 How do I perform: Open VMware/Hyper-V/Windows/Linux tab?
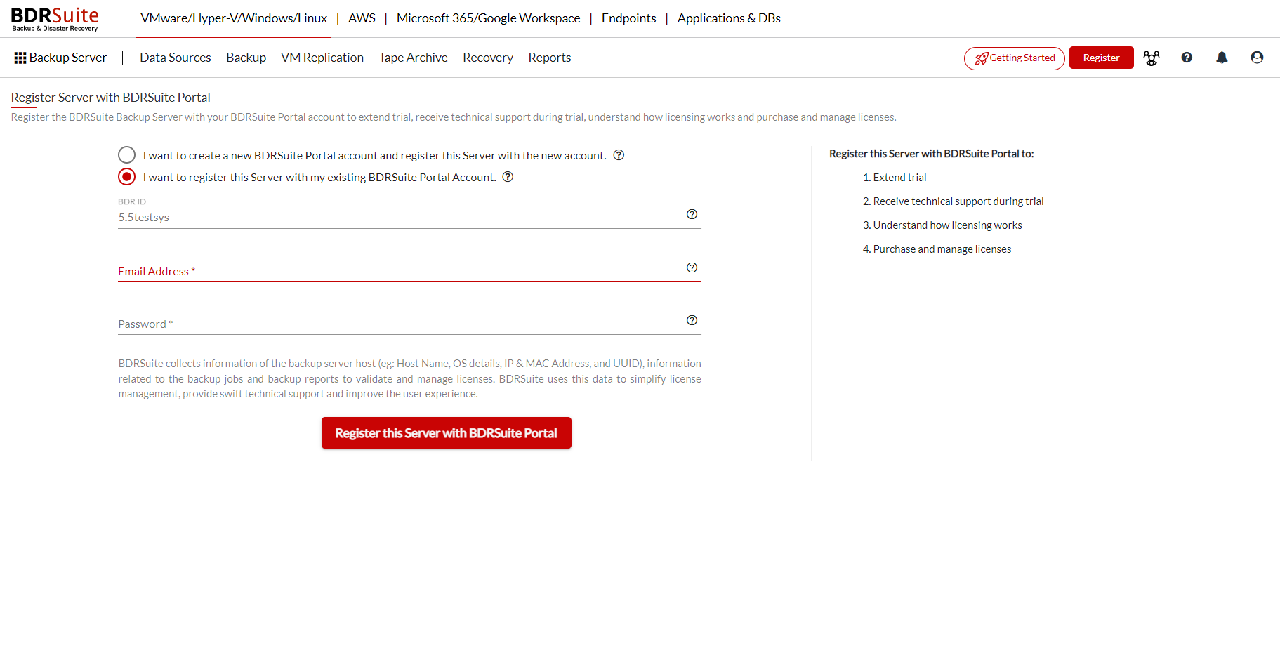pos(234,18)
